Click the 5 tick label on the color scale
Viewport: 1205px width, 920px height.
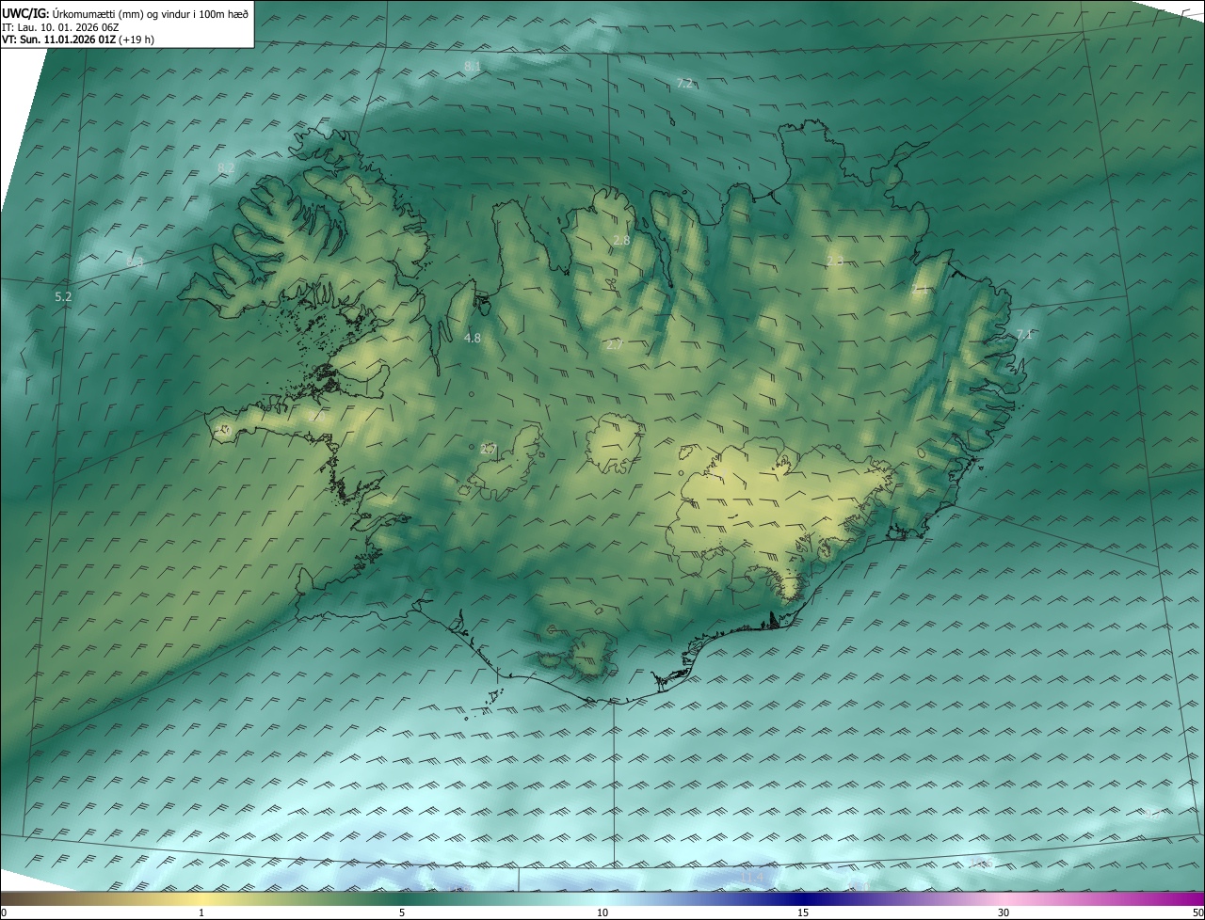[402, 912]
